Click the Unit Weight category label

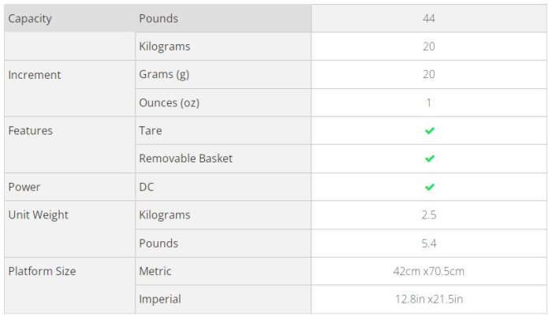pyautogui.click(x=38, y=214)
